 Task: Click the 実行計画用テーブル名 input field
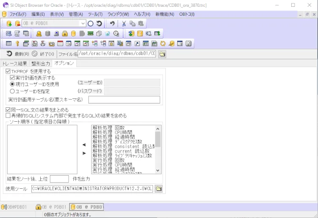(x=124, y=100)
